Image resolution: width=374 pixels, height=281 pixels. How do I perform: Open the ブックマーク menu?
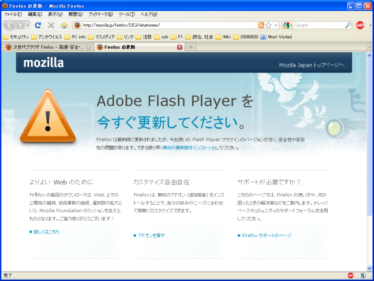101,15
